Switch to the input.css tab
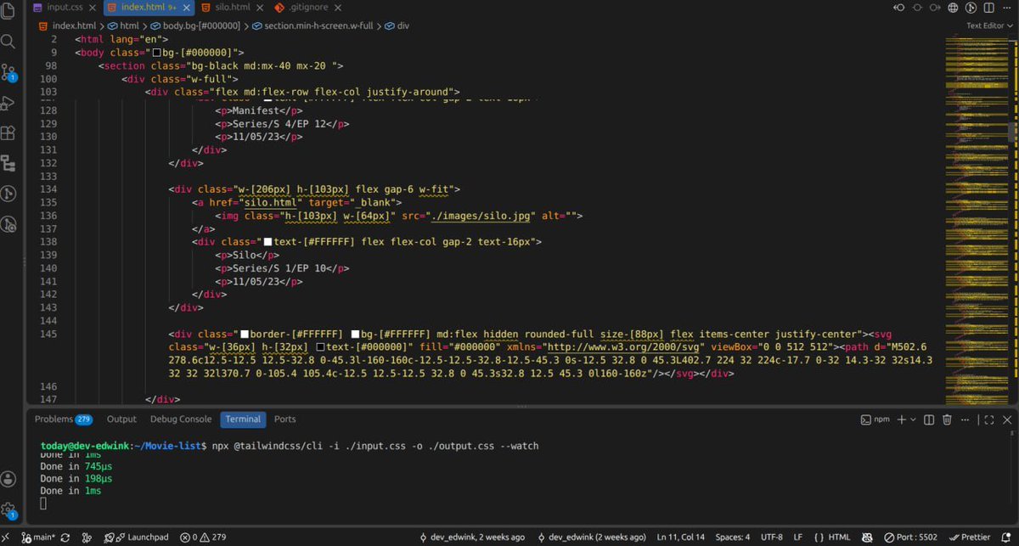1019x546 pixels. (x=65, y=8)
